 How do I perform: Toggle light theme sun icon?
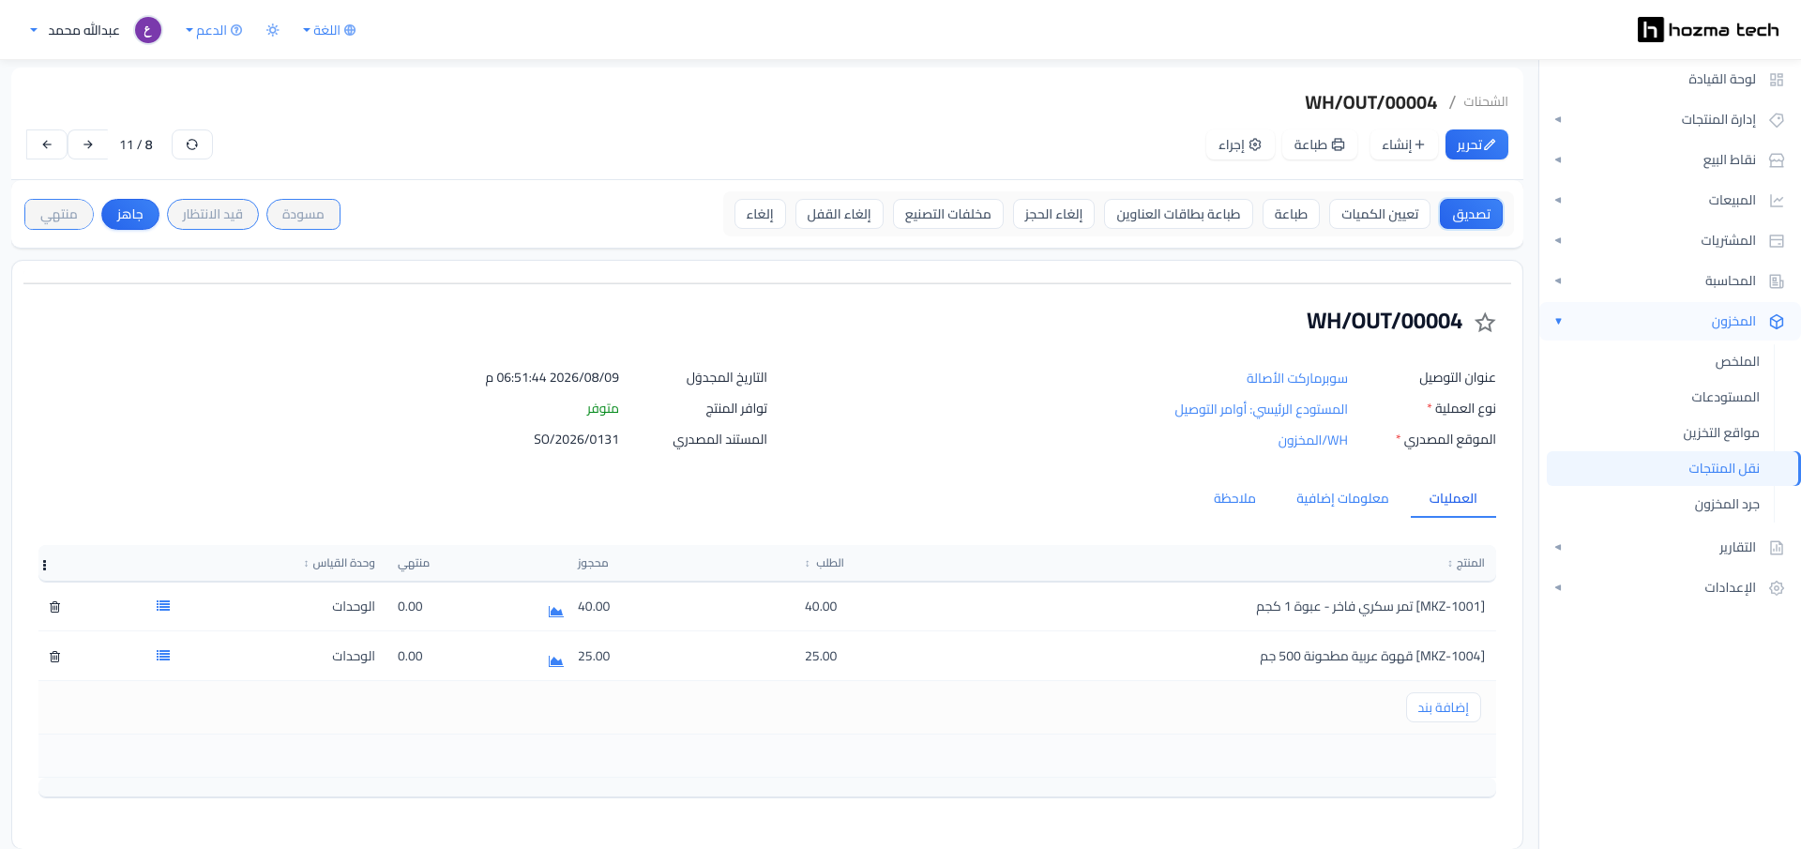(273, 30)
